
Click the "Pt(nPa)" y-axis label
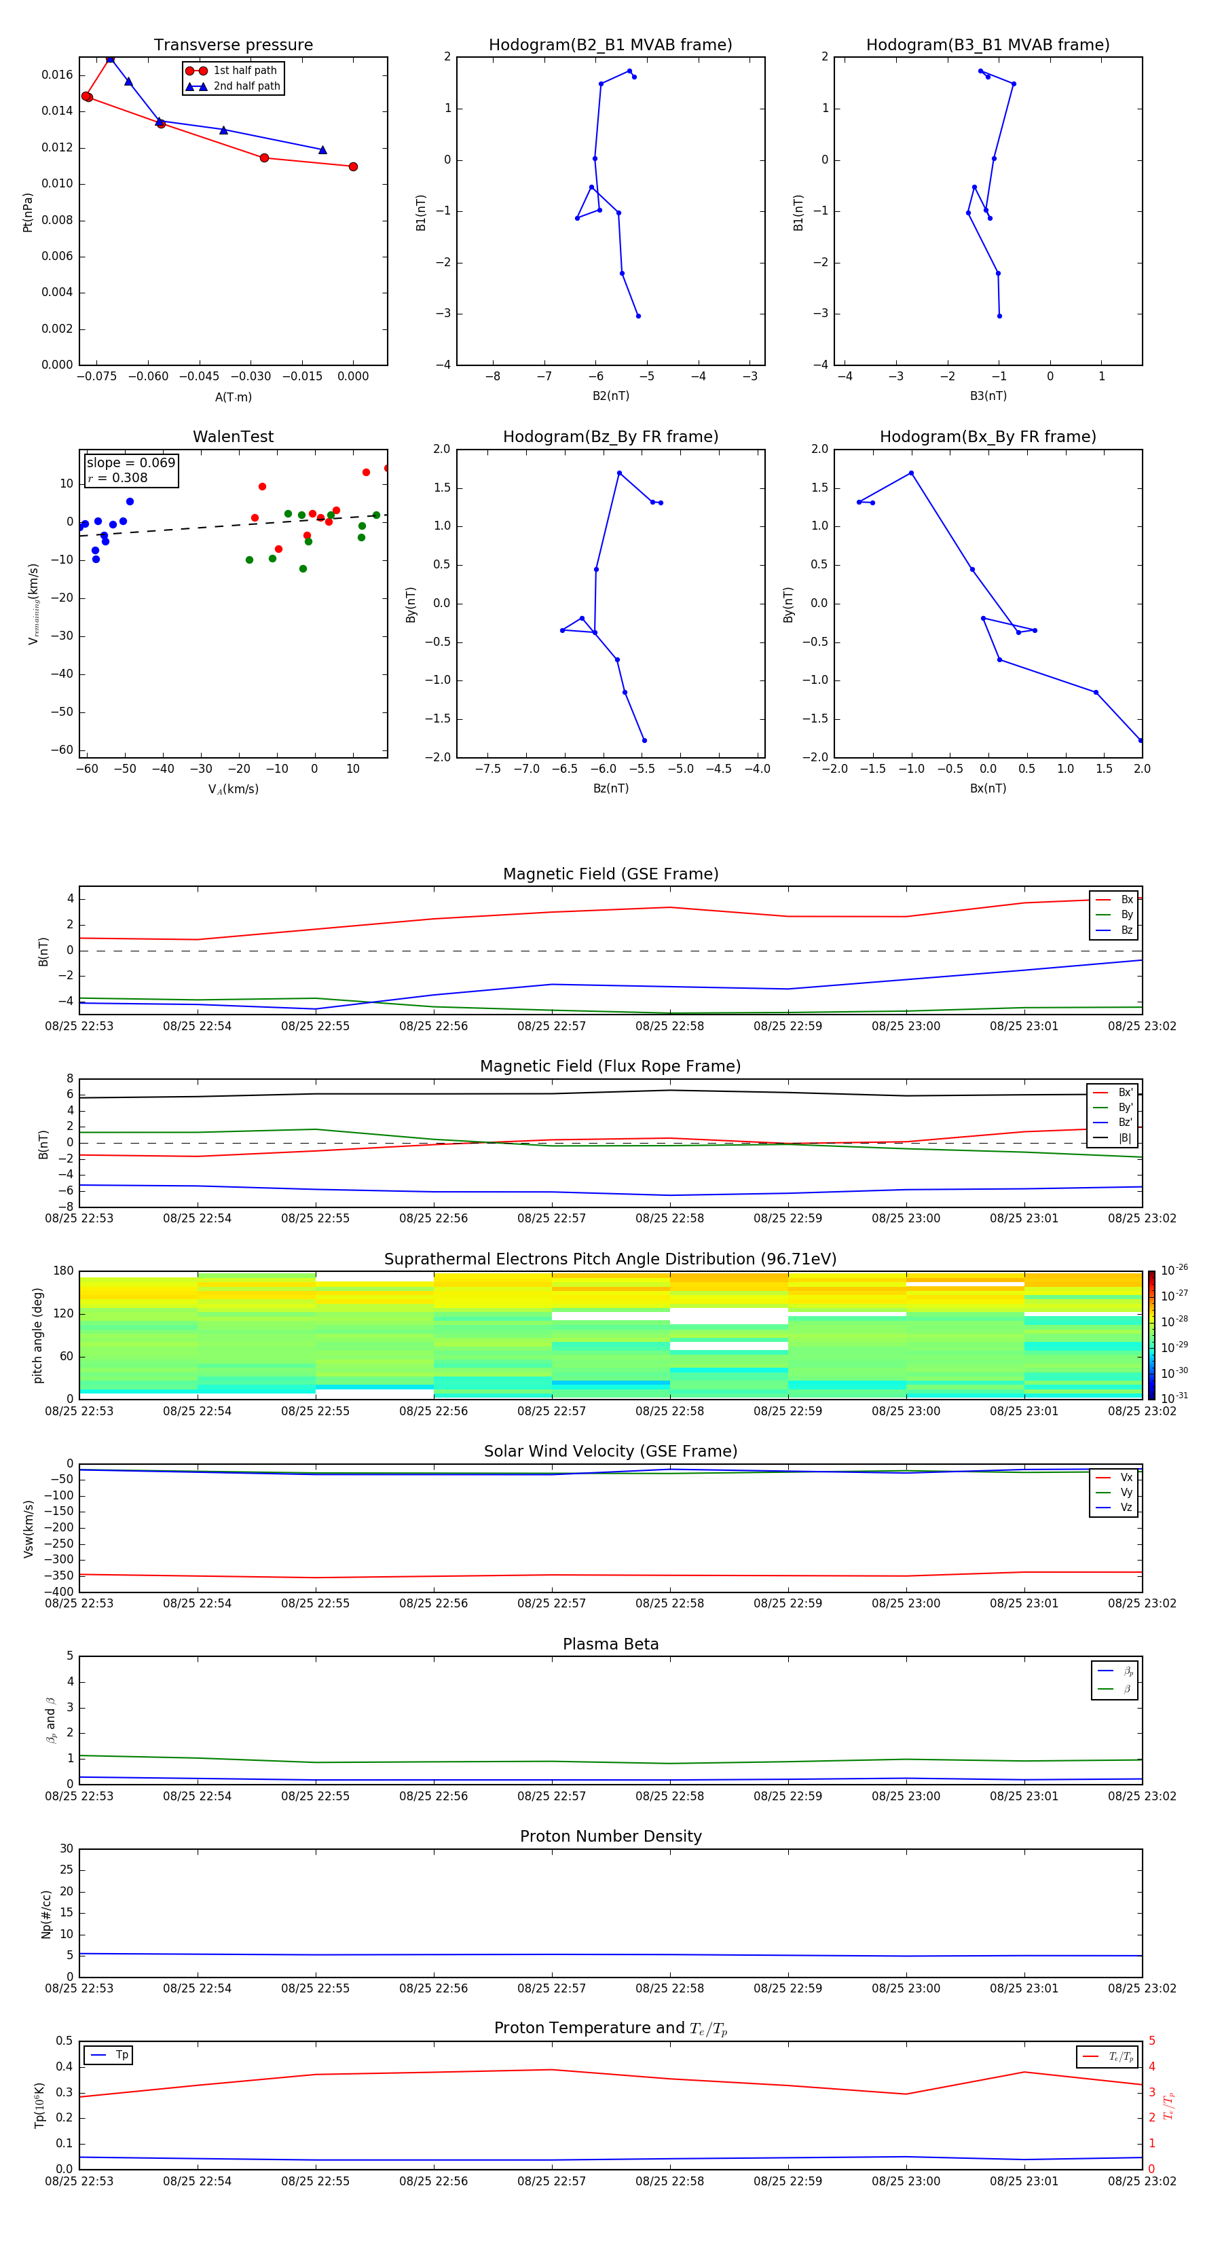(x=28, y=213)
